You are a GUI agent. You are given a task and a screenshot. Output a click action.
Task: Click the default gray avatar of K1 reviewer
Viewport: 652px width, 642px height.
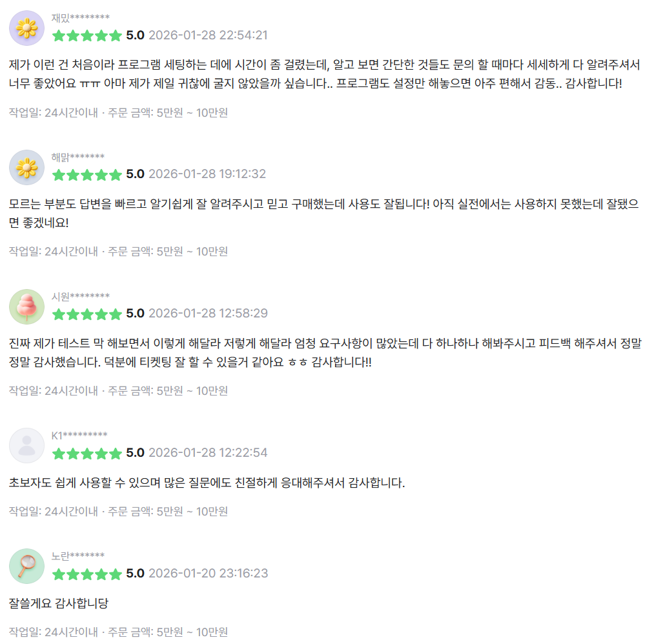coord(26,446)
